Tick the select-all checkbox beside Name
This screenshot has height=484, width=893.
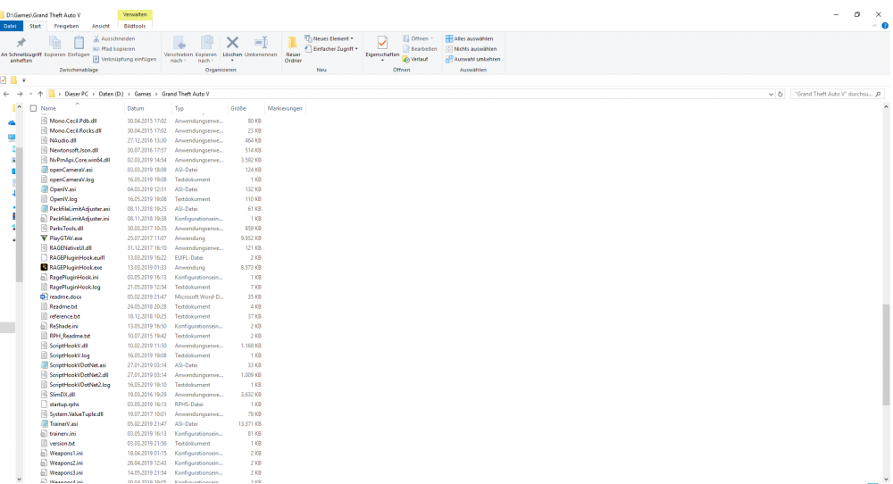[x=34, y=108]
